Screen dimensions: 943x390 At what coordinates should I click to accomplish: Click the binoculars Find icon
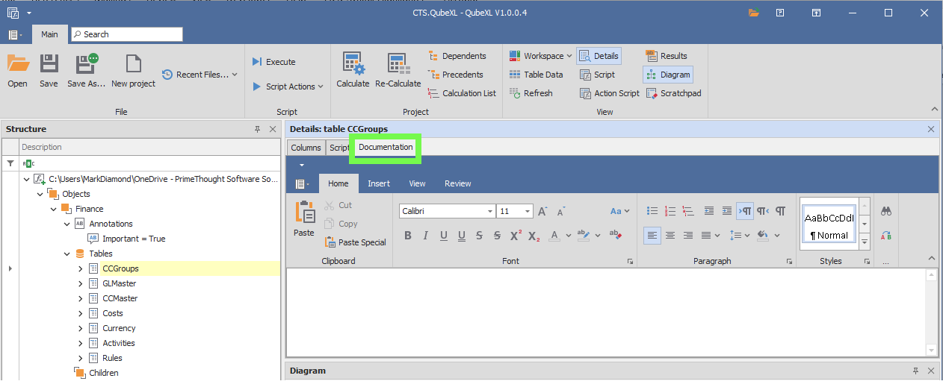click(885, 211)
